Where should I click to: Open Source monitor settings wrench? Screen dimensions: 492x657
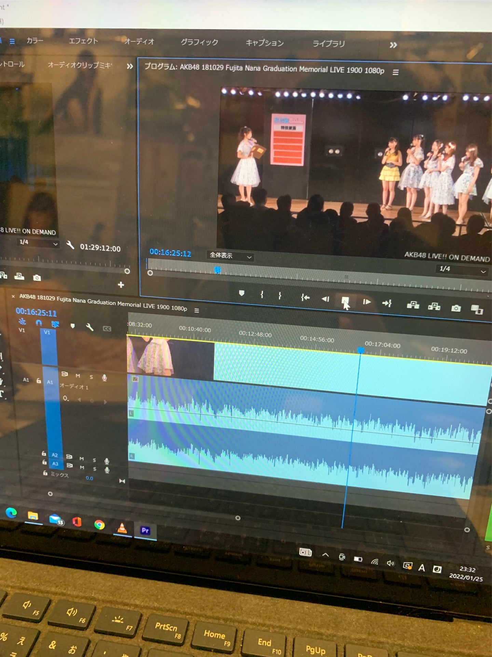coord(70,245)
